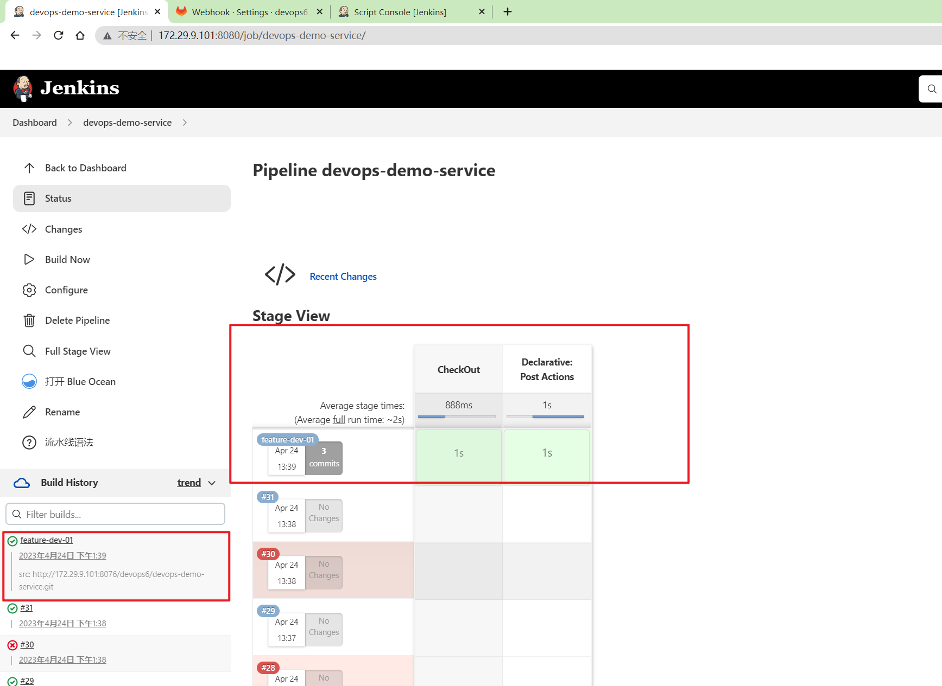The width and height of the screenshot is (942, 686).
Task: Click the Changes code-brackets icon
Action: coord(29,229)
